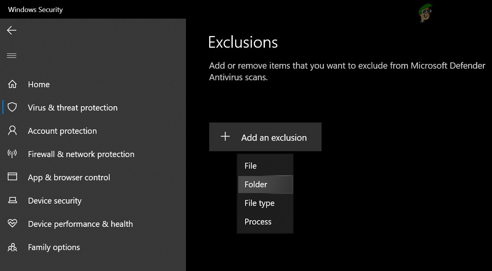Click the Device security laptop icon

pos(12,200)
